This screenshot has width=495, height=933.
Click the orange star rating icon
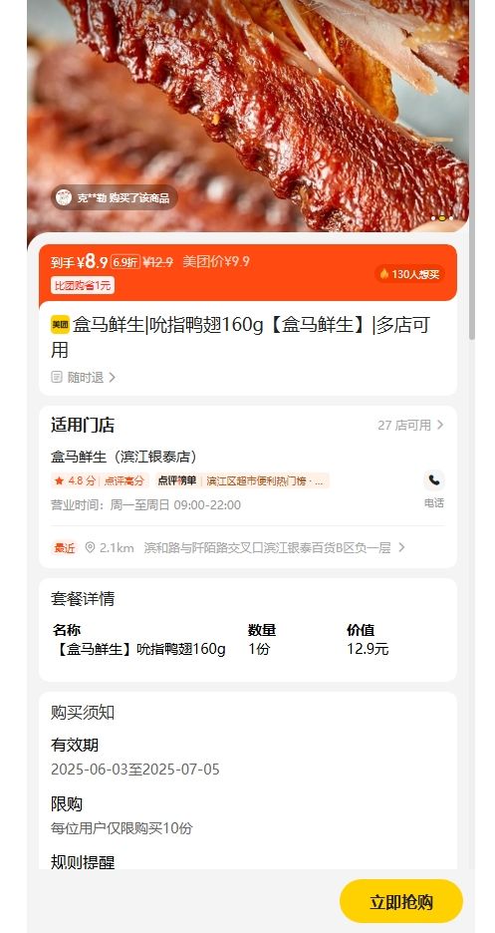coord(59,480)
